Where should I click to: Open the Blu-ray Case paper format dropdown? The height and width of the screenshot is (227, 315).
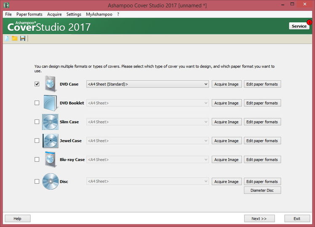point(147,159)
